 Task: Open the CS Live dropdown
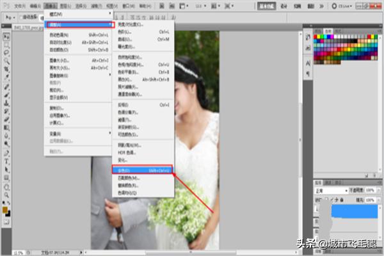click(x=342, y=6)
